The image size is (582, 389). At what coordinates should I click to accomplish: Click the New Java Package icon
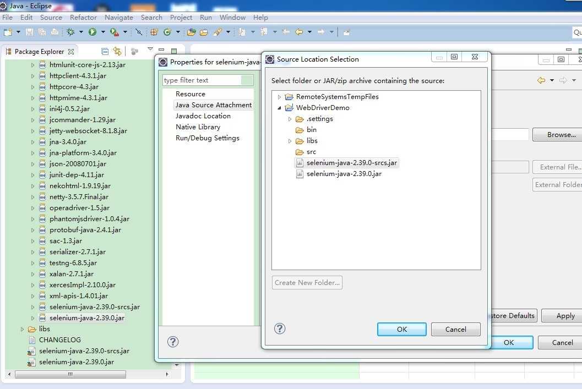[154, 32]
